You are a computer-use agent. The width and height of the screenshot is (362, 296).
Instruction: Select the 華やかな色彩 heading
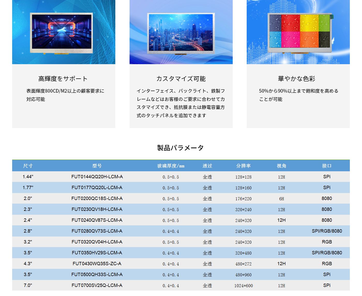pos(297,79)
